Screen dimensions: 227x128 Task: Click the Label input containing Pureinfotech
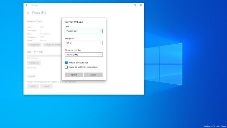[x=84, y=31]
